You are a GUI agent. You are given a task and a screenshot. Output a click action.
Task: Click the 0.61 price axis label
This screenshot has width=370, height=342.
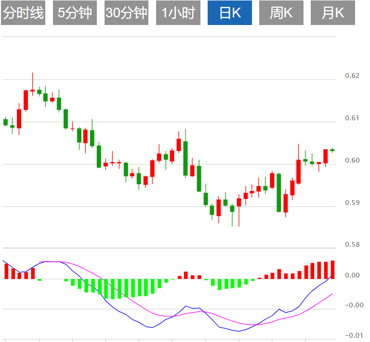coord(352,118)
